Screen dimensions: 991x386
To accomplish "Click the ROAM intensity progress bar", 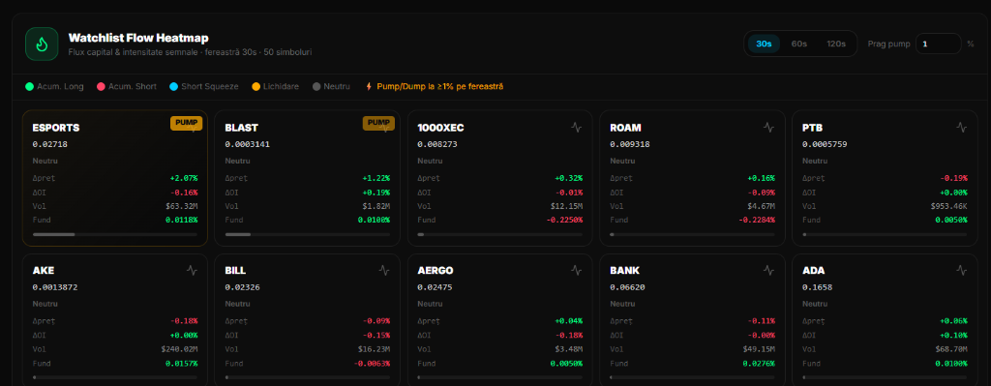I will 693,234.
